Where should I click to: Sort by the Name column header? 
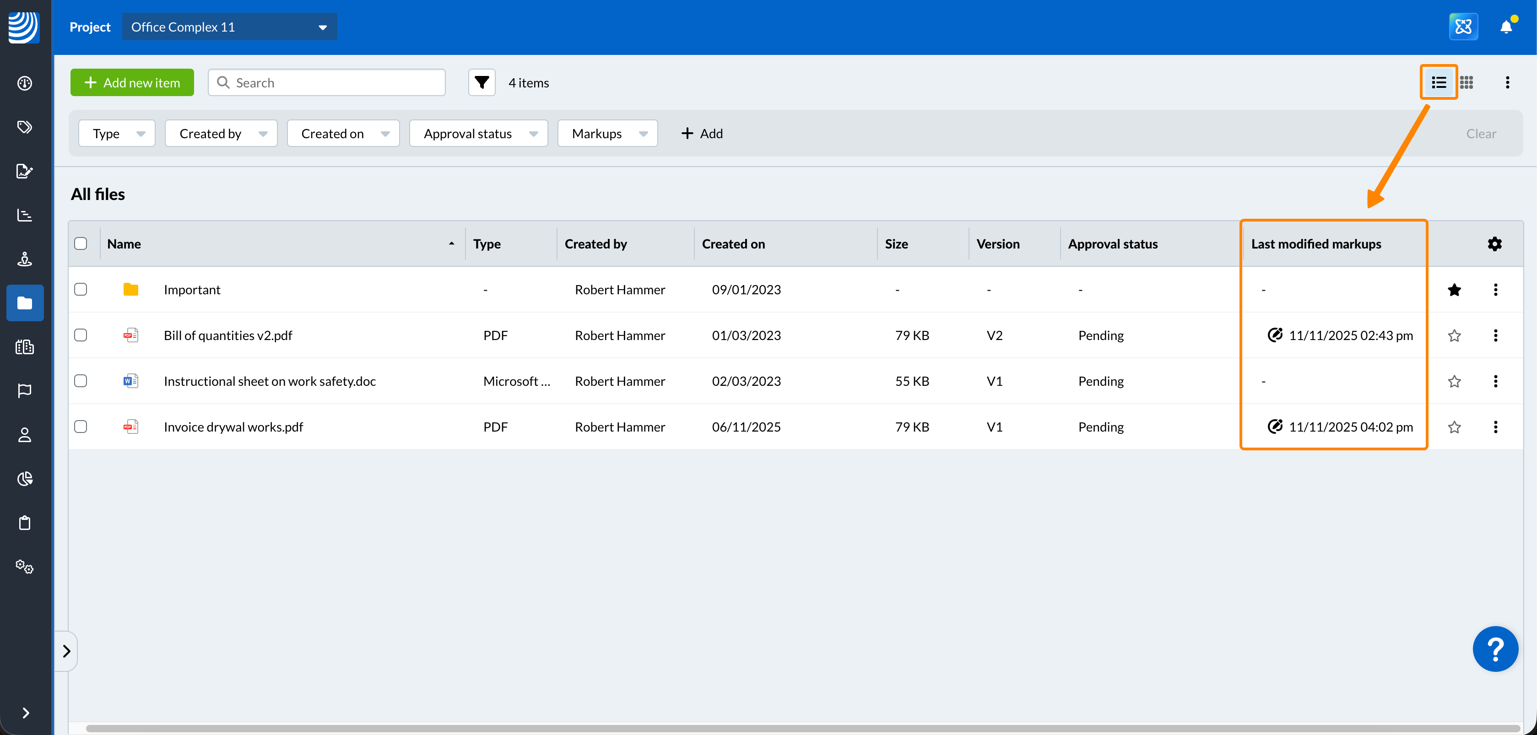click(x=124, y=243)
